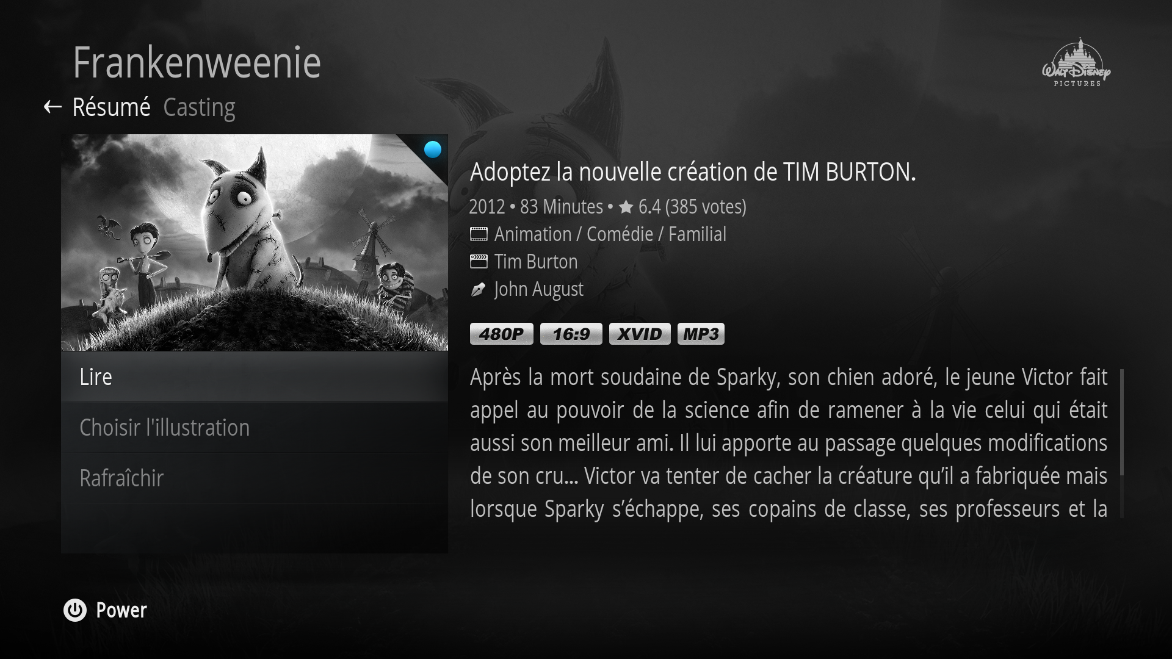Click the star rating icon
The height and width of the screenshot is (659, 1172).
pos(626,207)
